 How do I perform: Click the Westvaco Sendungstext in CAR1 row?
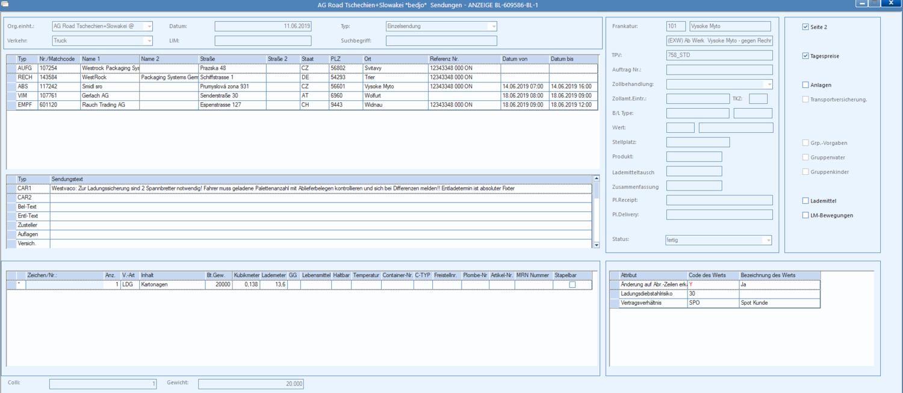[x=321, y=189]
